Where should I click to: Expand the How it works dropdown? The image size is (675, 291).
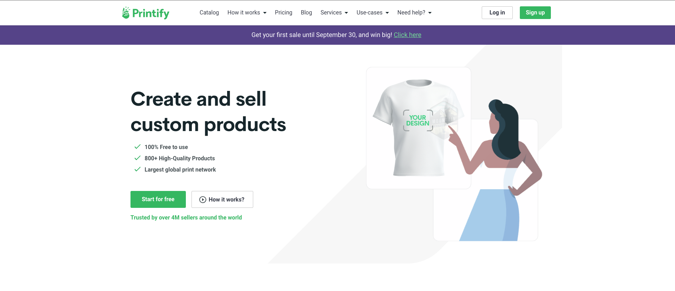click(x=247, y=13)
